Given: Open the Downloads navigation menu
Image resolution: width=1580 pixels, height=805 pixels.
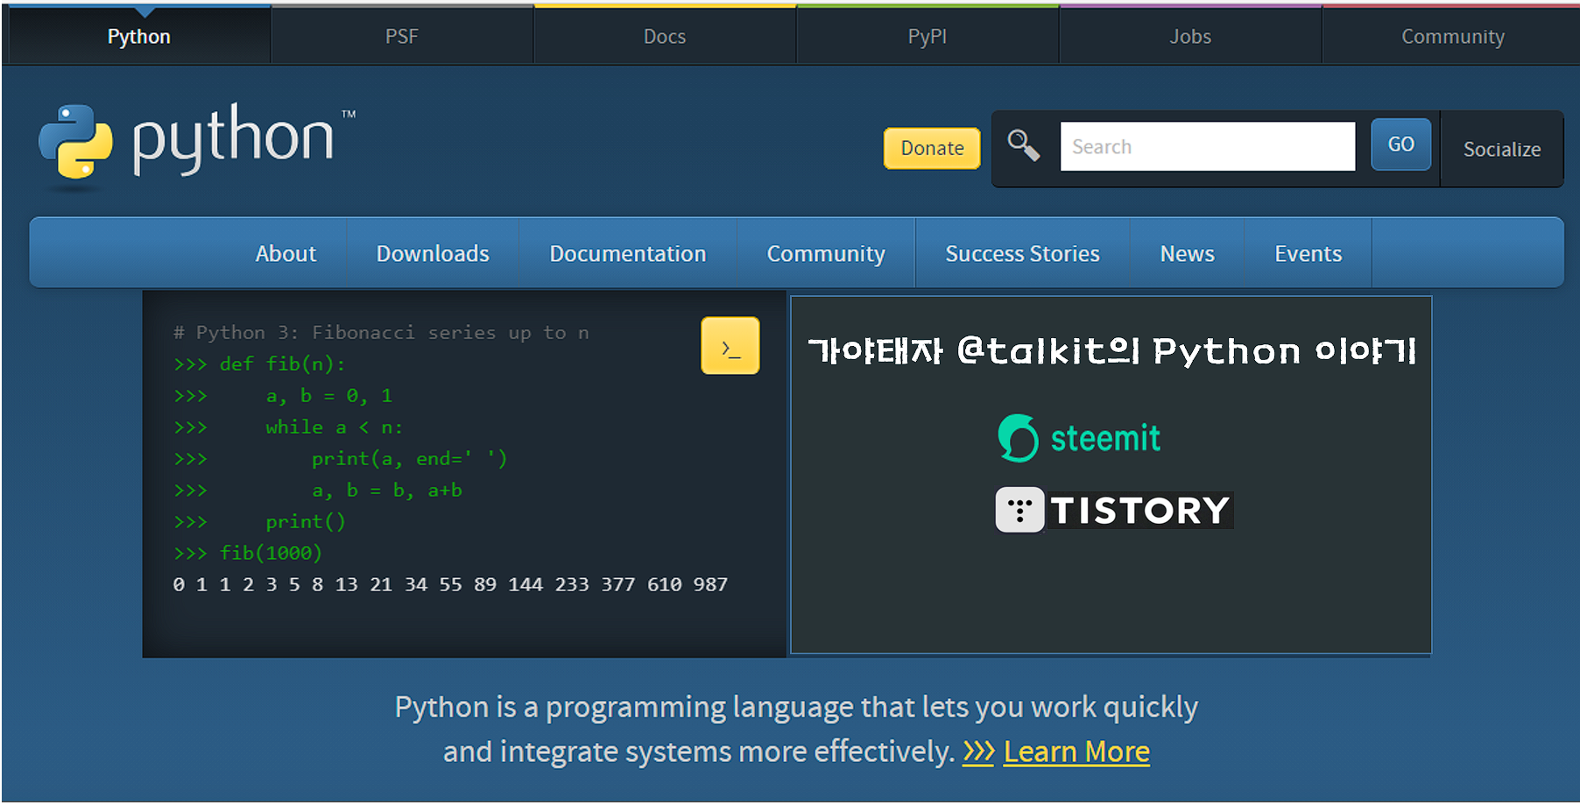Looking at the screenshot, I should 433,253.
